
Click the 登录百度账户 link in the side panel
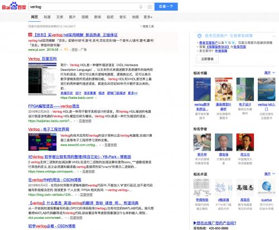tap(208, 42)
